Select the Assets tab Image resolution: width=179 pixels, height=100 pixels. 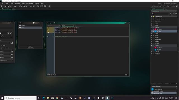[158, 9]
